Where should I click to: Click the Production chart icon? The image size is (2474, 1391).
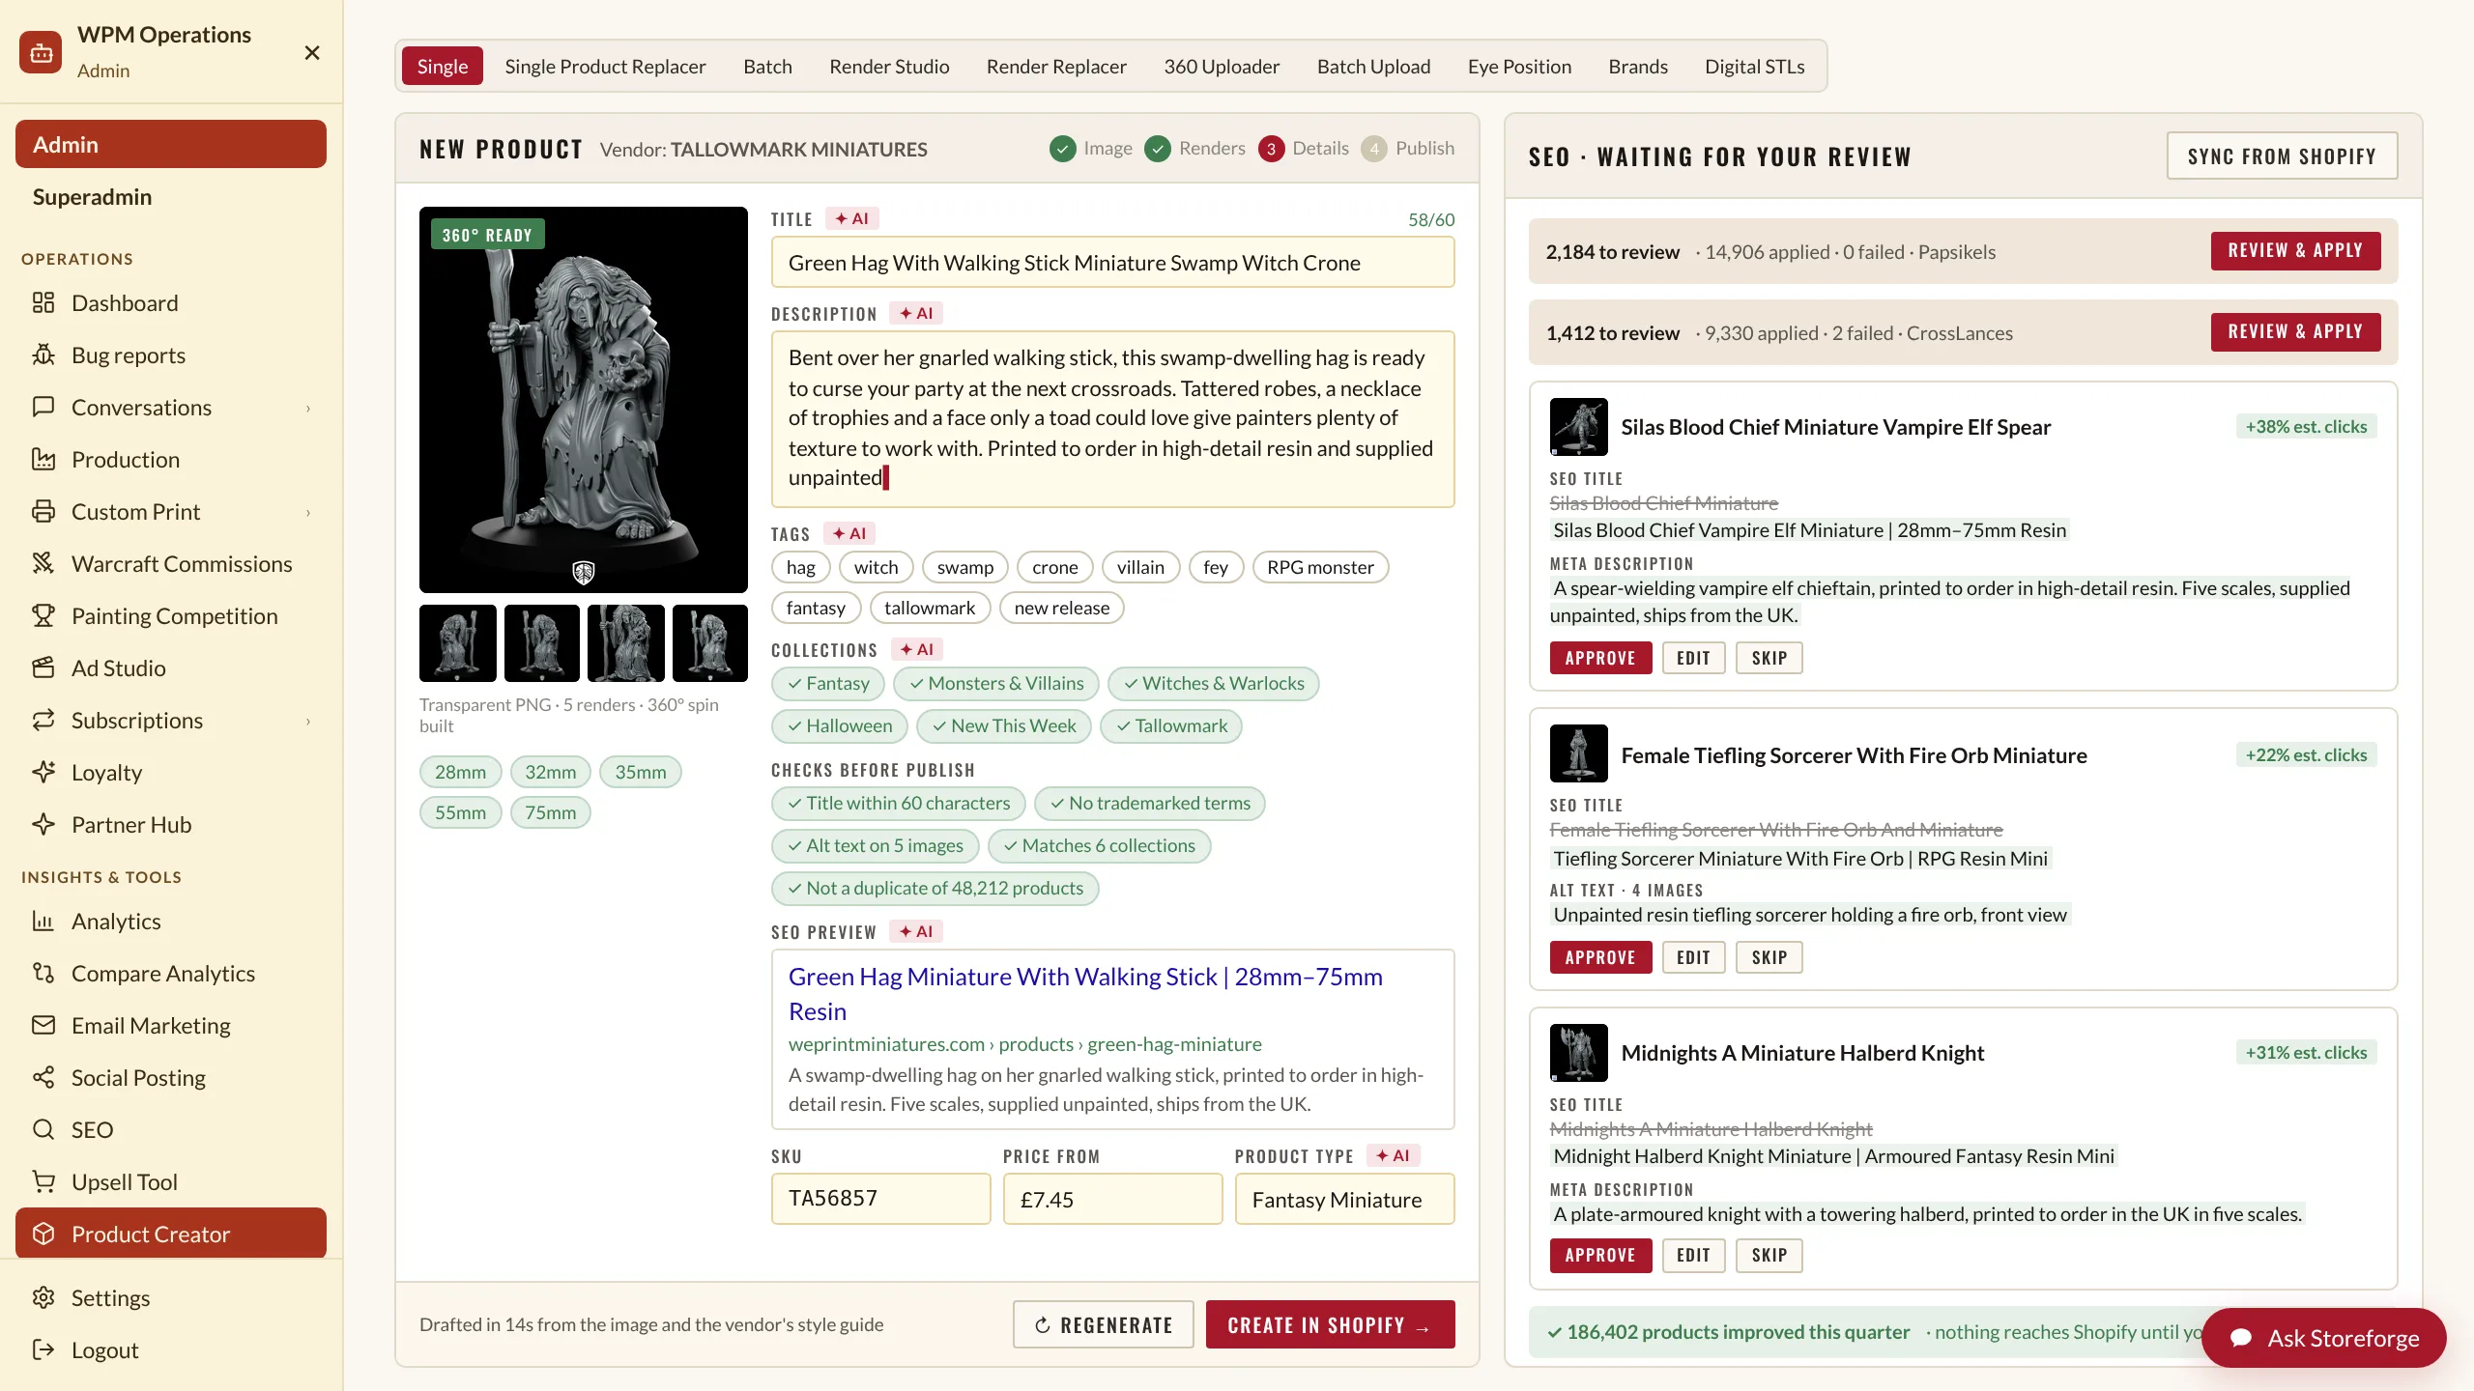tap(43, 460)
